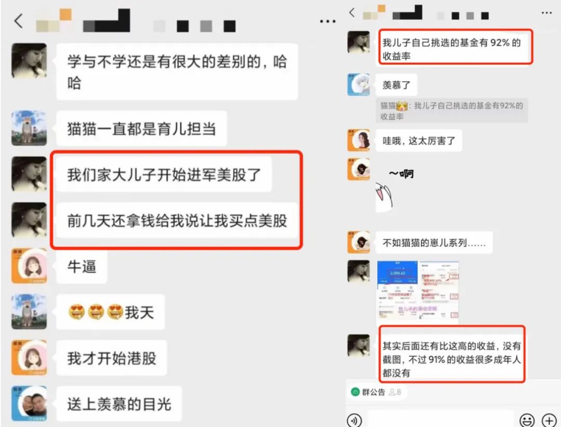The image size is (561, 427).
Task: Select the 我才开始港股 message
Action: click(112, 357)
